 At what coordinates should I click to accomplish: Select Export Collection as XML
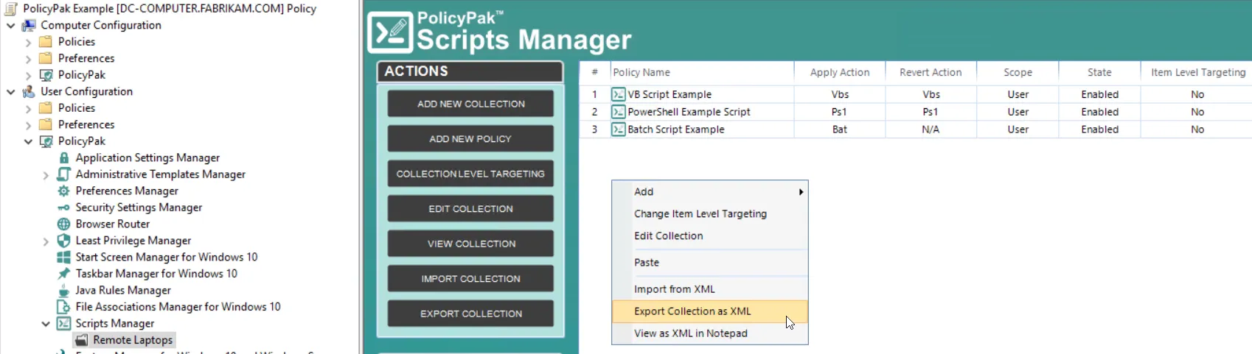coord(709,311)
